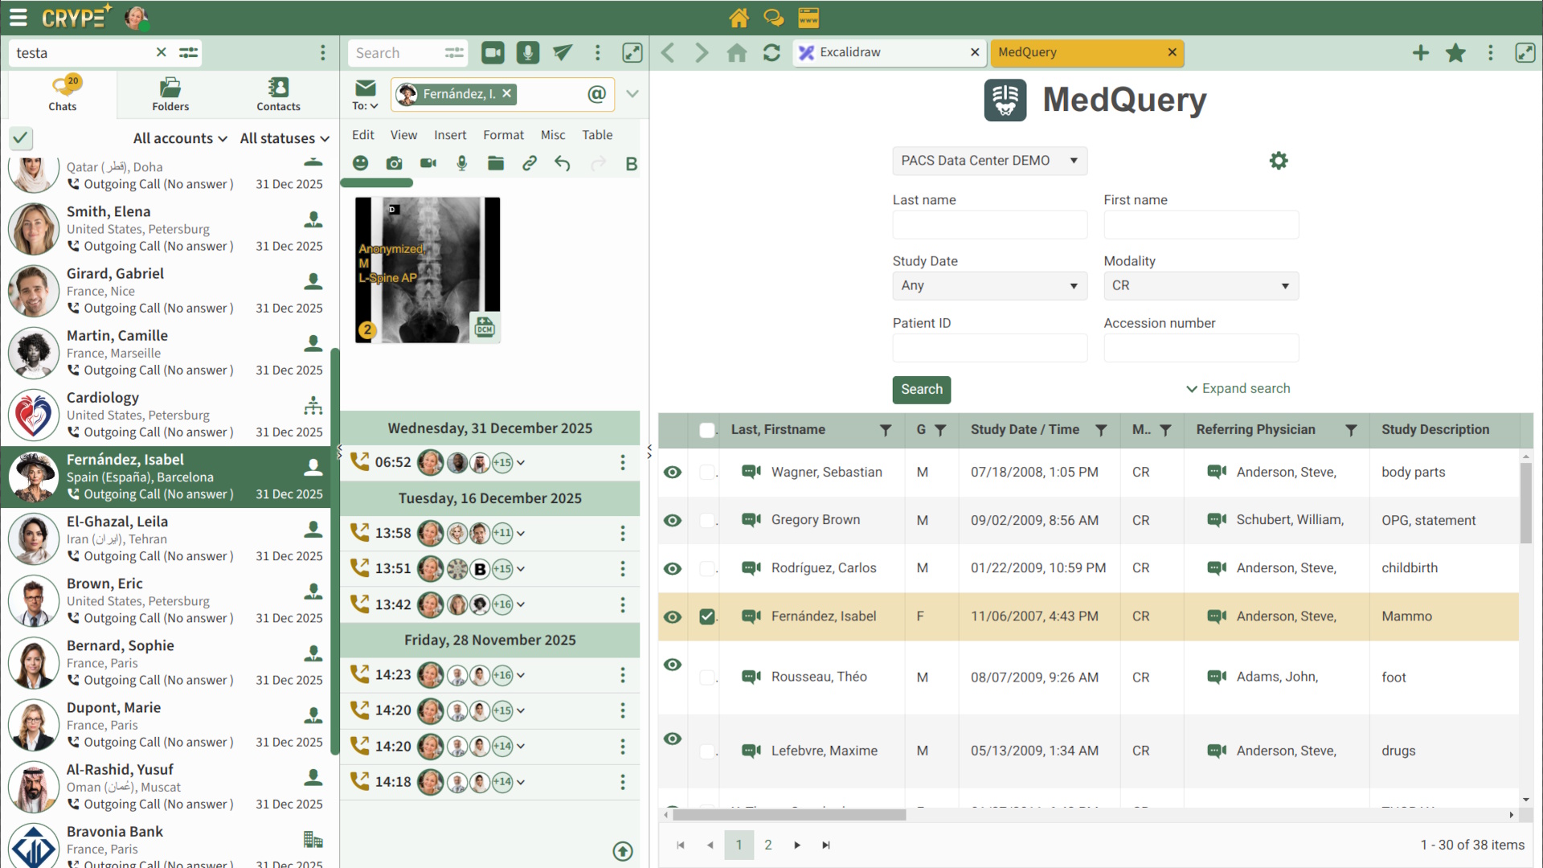The width and height of the screenshot is (1543, 868).
Task: Click the Expand search link
Action: click(x=1238, y=388)
